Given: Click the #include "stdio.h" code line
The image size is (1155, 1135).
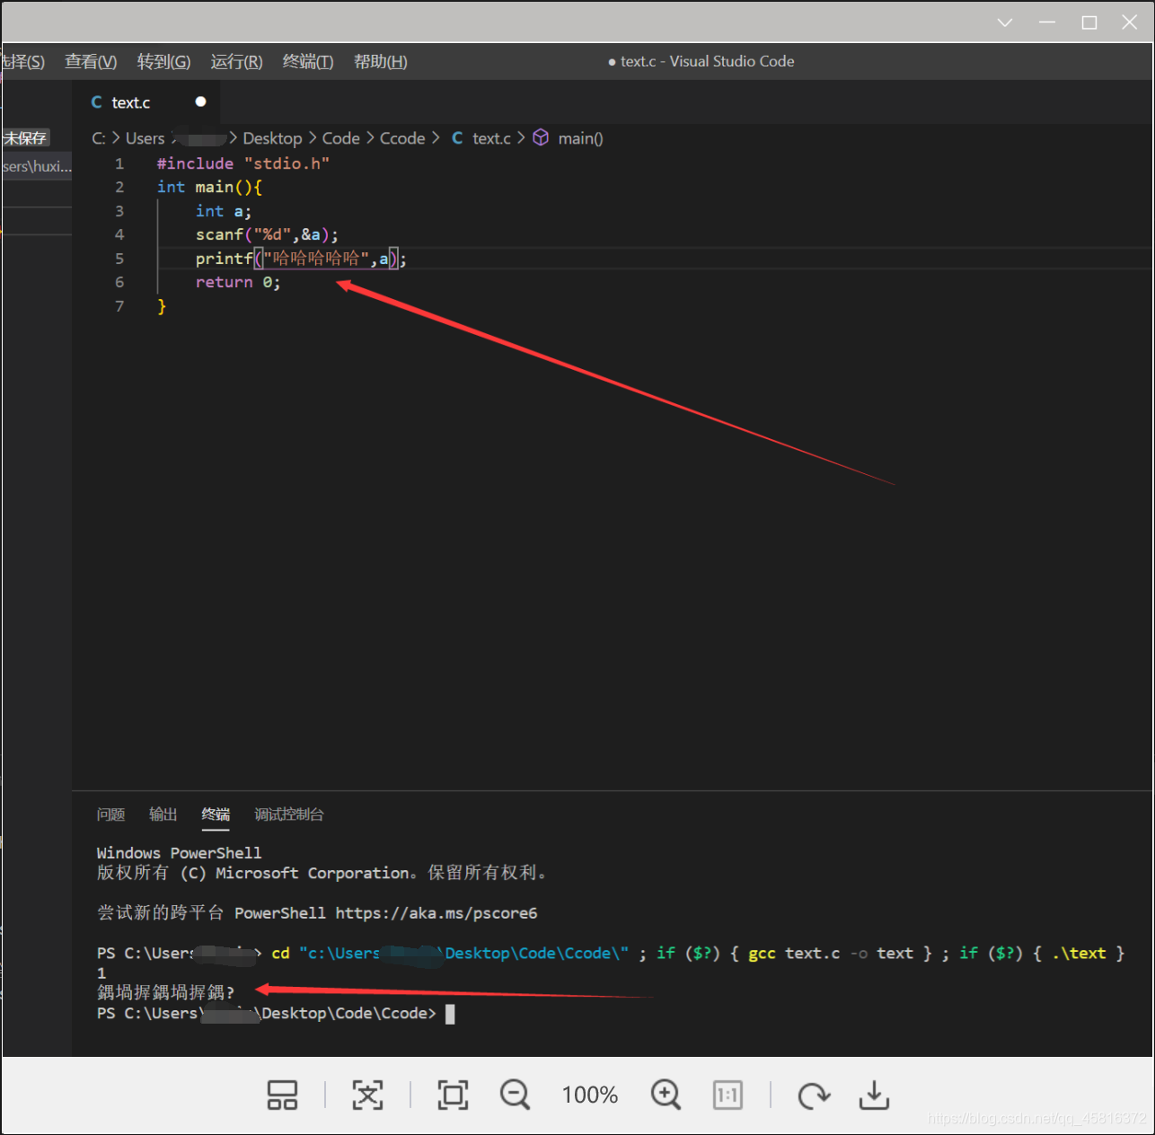Looking at the screenshot, I should (243, 163).
